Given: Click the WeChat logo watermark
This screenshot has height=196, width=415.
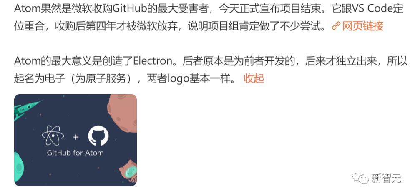Looking at the screenshot, I should [360, 178].
